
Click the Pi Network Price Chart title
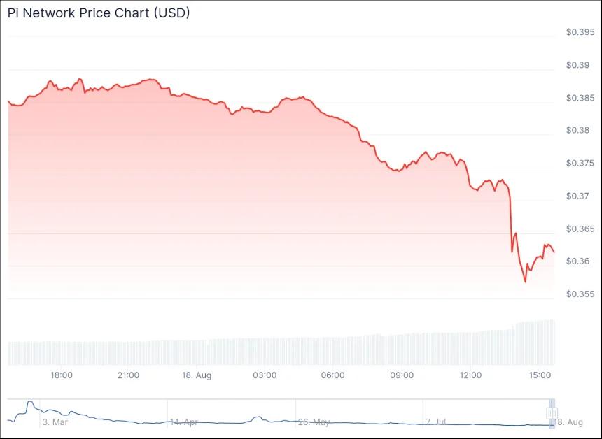(99, 13)
